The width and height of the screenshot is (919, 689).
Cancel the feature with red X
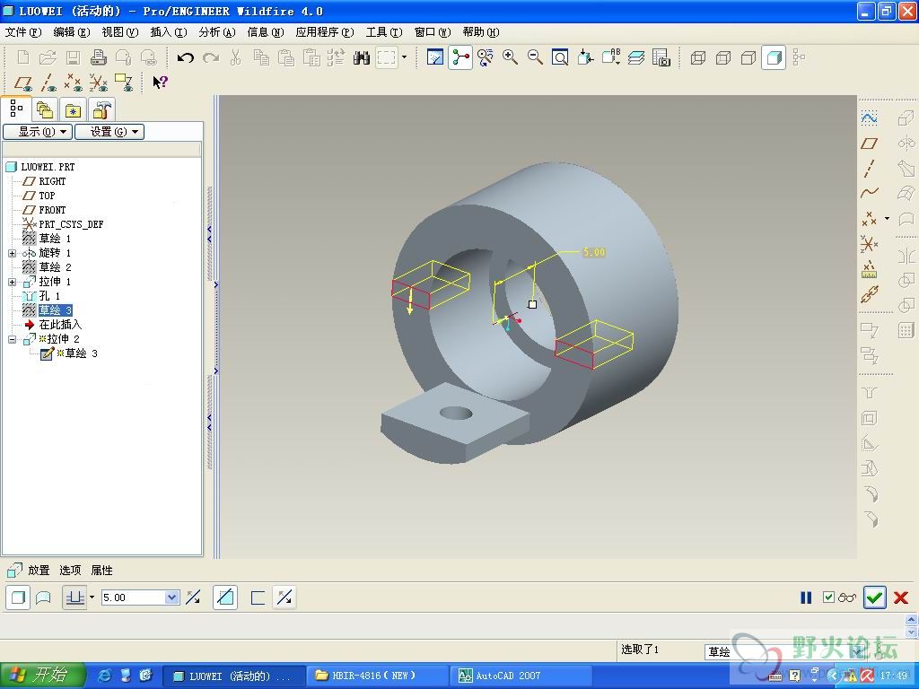(901, 597)
